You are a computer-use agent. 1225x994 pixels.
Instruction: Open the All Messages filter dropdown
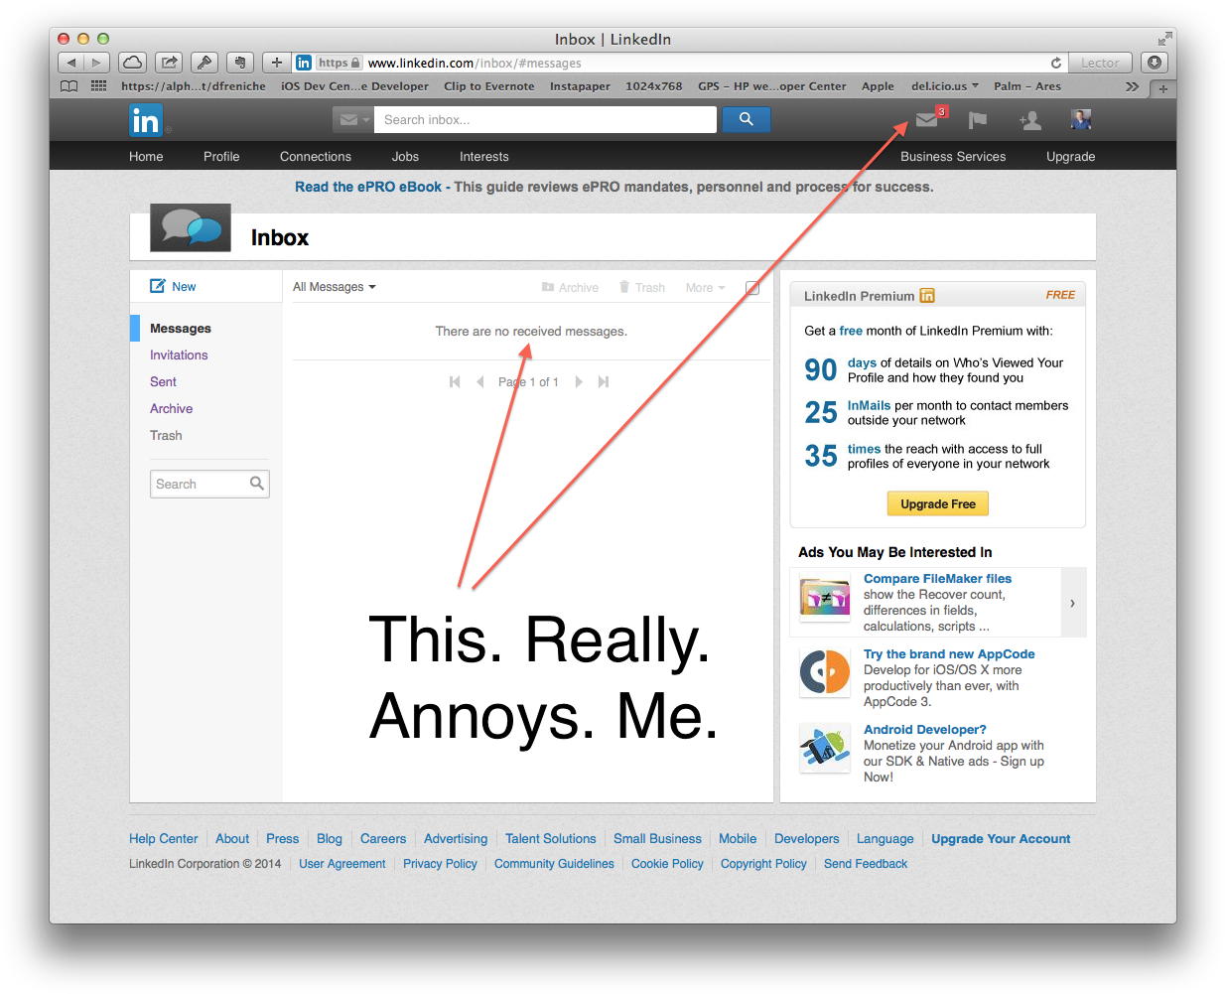pos(335,287)
